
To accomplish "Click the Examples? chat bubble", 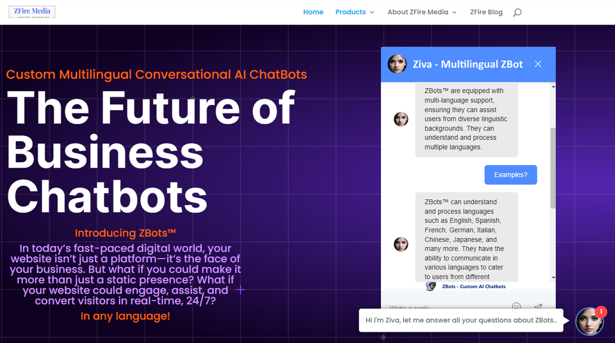I will click(x=511, y=175).
